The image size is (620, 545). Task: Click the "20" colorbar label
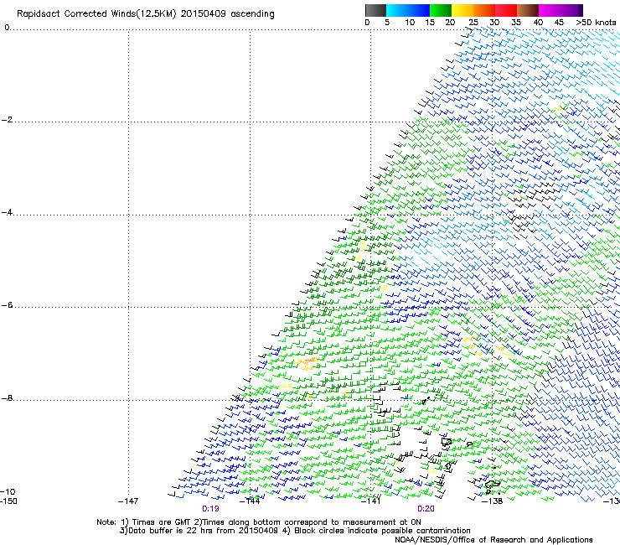pyautogui.click(x=450, y=23)
